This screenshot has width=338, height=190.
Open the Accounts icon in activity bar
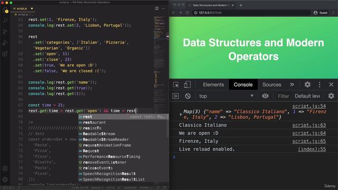click(5, 168)
